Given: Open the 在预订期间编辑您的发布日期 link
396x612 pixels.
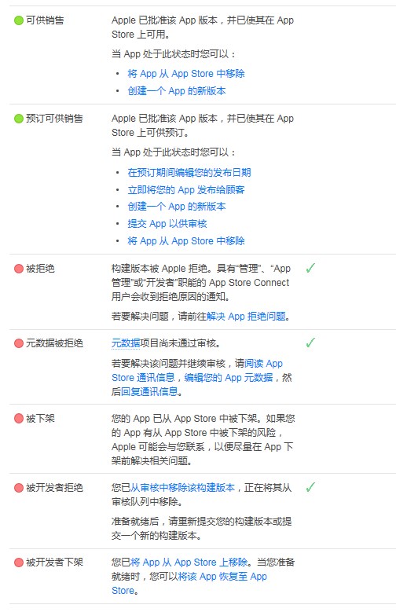Looking at the screenshot, I should point(189,173).
